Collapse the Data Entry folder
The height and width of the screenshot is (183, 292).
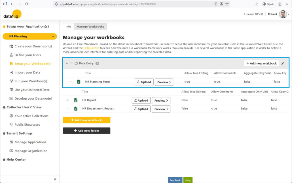tap(67, 63)
